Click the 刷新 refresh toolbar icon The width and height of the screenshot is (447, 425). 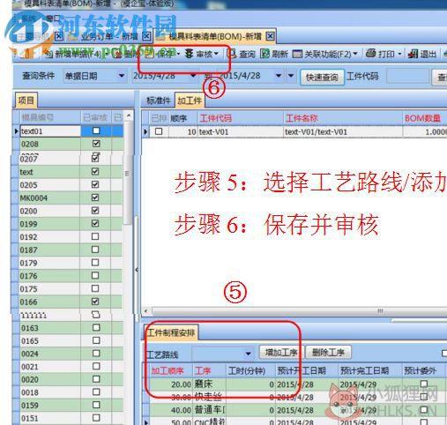(x=264, y=54)
